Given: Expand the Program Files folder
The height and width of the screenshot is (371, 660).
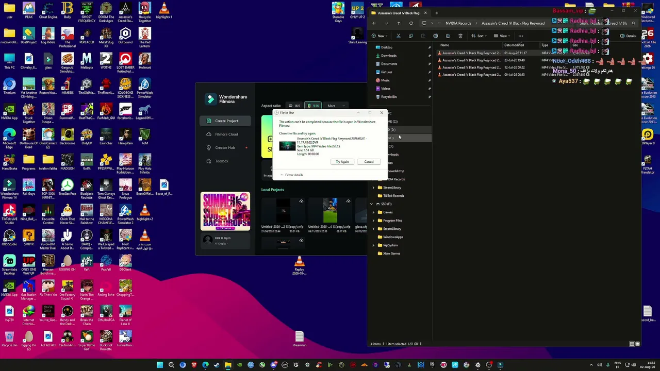Looking at the screenshot, I should tap(373, 221).
